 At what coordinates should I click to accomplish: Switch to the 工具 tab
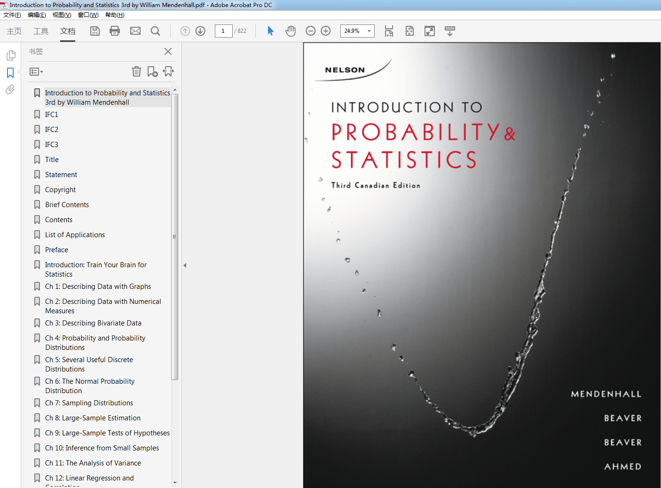coord(40,31)
